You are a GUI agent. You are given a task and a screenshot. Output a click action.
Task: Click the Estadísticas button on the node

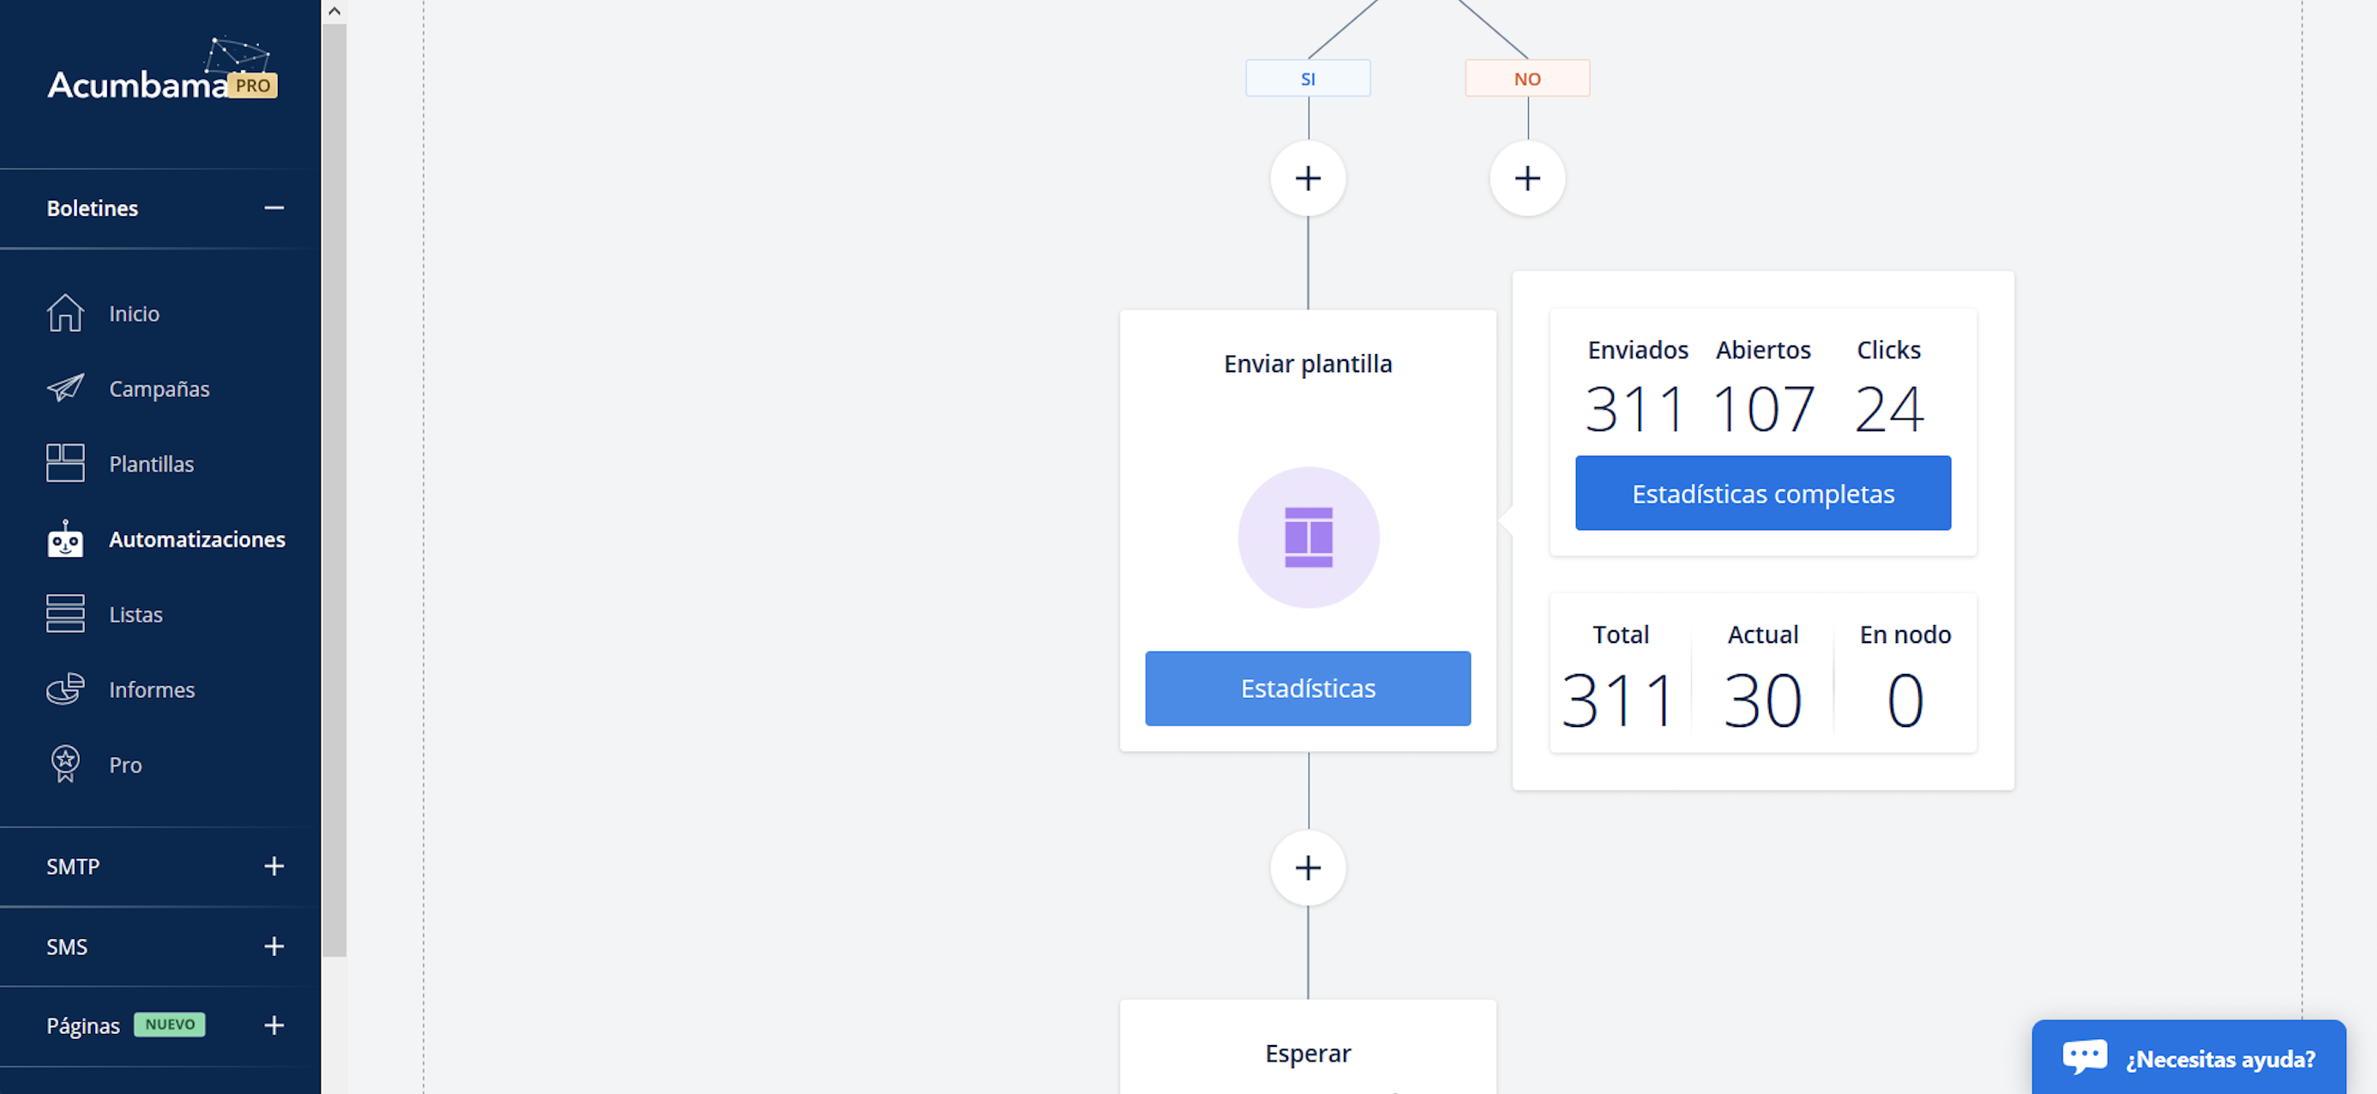1308,688
